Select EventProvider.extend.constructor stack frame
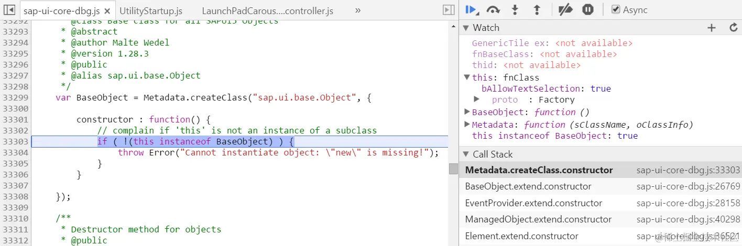The width and height of the screenshot is (742, 246). (x=601, y=203)
